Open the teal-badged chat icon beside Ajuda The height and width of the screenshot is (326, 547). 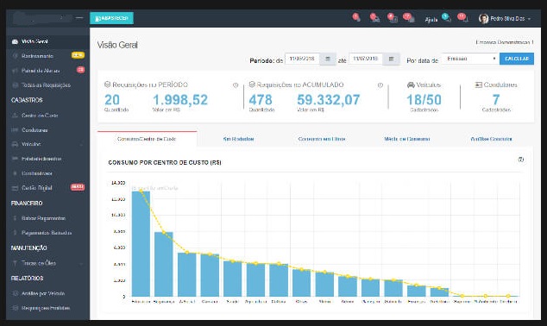pos(446,18)
